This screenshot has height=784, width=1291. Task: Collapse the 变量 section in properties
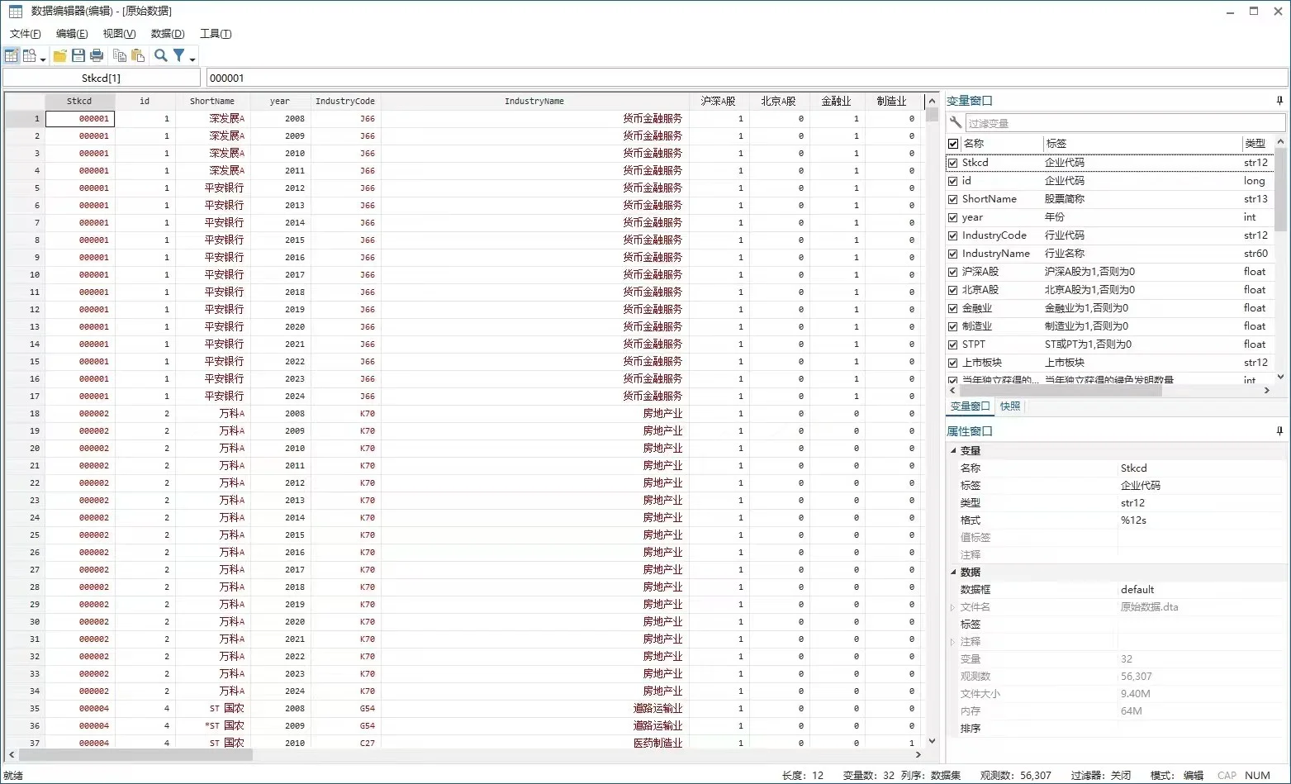(953, 451)
